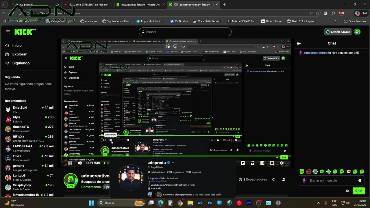
Task: Open the user avatar menu top right
Action: pos(357,32)
